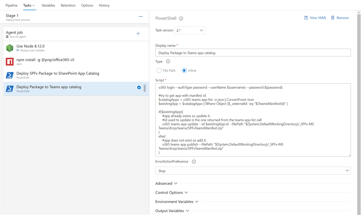361x215 pixels.
Task: Select Deploy SPFx Package to SharePoint App Catalog
Action: (77, 75)
